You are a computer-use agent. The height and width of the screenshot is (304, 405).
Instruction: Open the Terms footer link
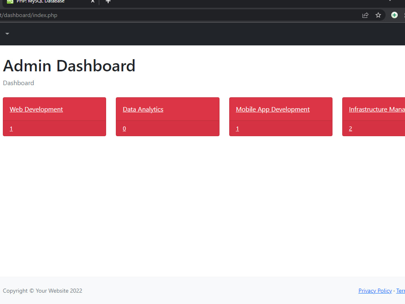tap(401, 291)
